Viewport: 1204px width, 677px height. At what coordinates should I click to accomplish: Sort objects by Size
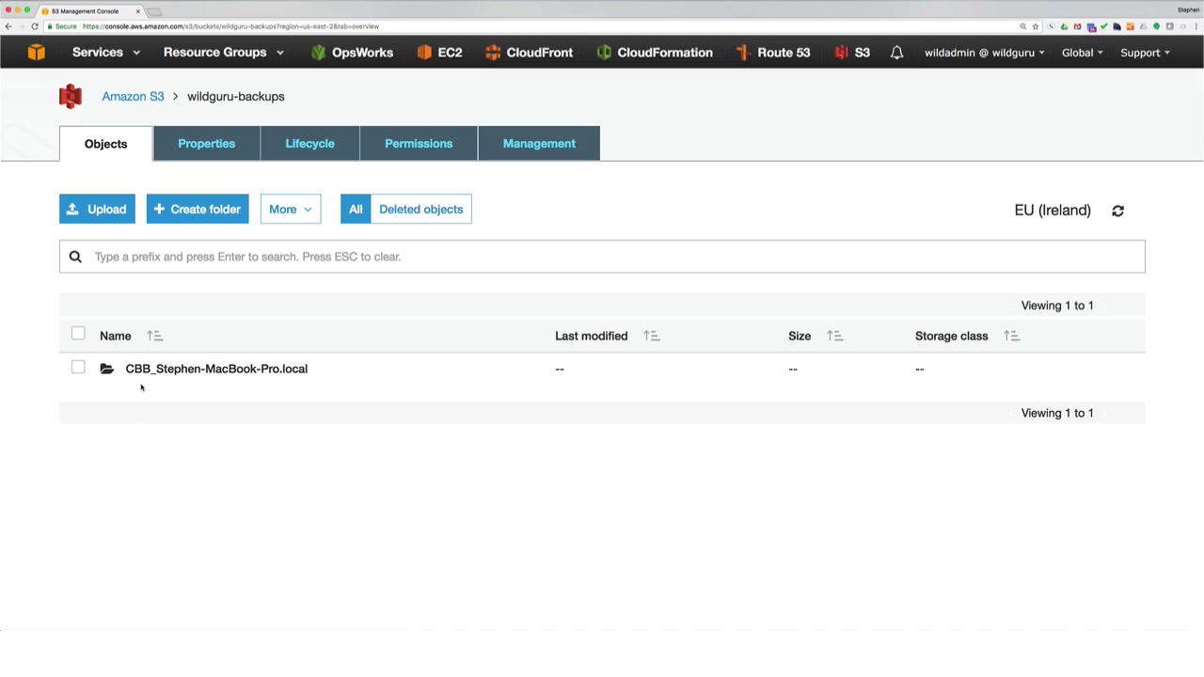coord(834,336)
